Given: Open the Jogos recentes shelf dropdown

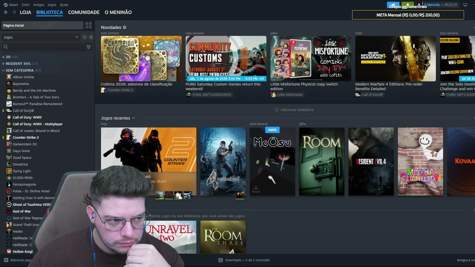Looking at the screenshot, I should click(x=134, y=118).
